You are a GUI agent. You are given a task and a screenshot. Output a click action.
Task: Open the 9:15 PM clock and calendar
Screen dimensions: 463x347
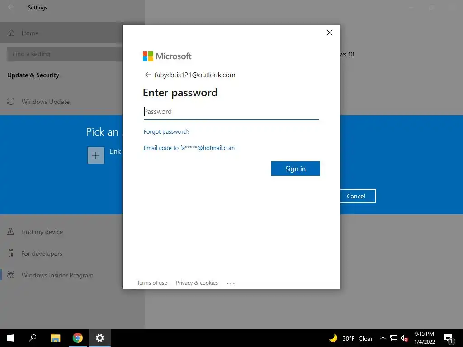click(x=424, y=338)
